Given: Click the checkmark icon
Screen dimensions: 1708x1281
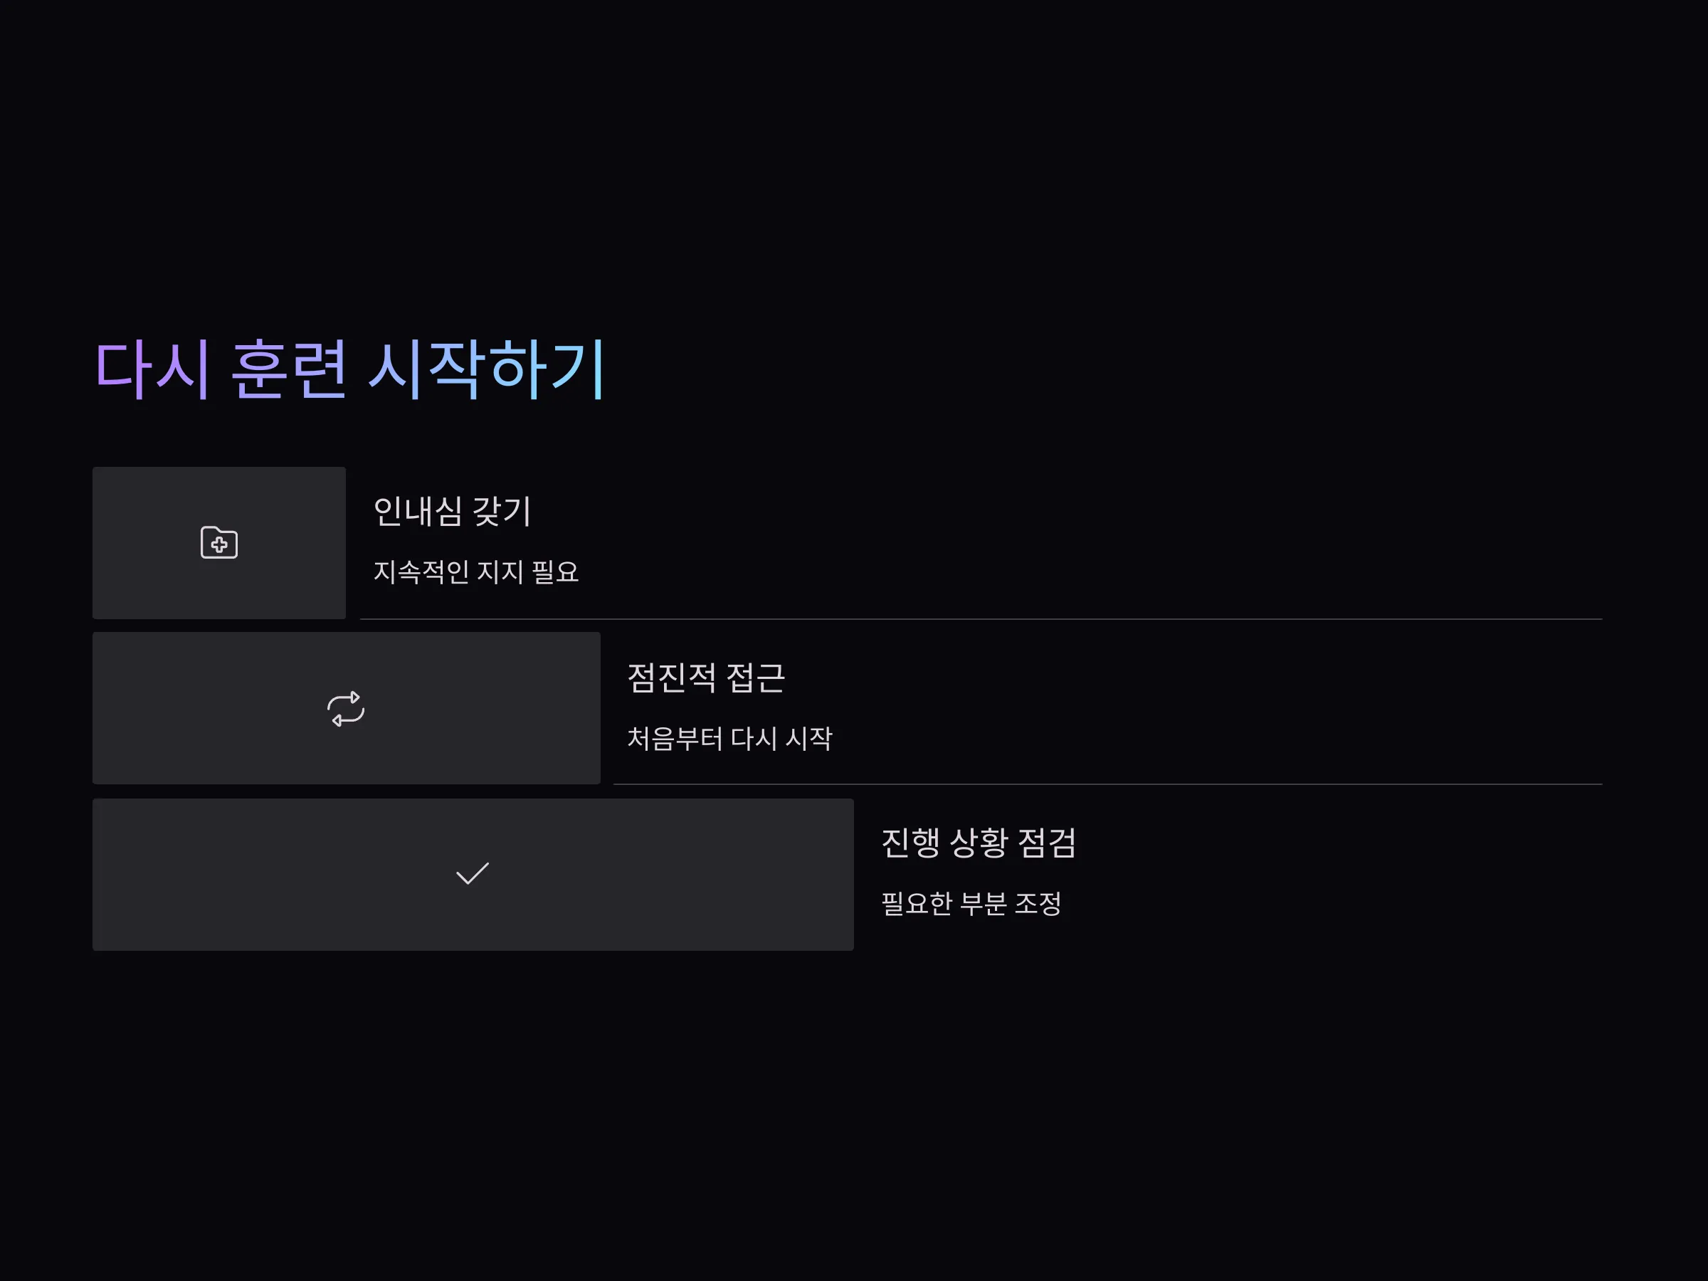Looking at the screenshot, I should pos(473,874).
